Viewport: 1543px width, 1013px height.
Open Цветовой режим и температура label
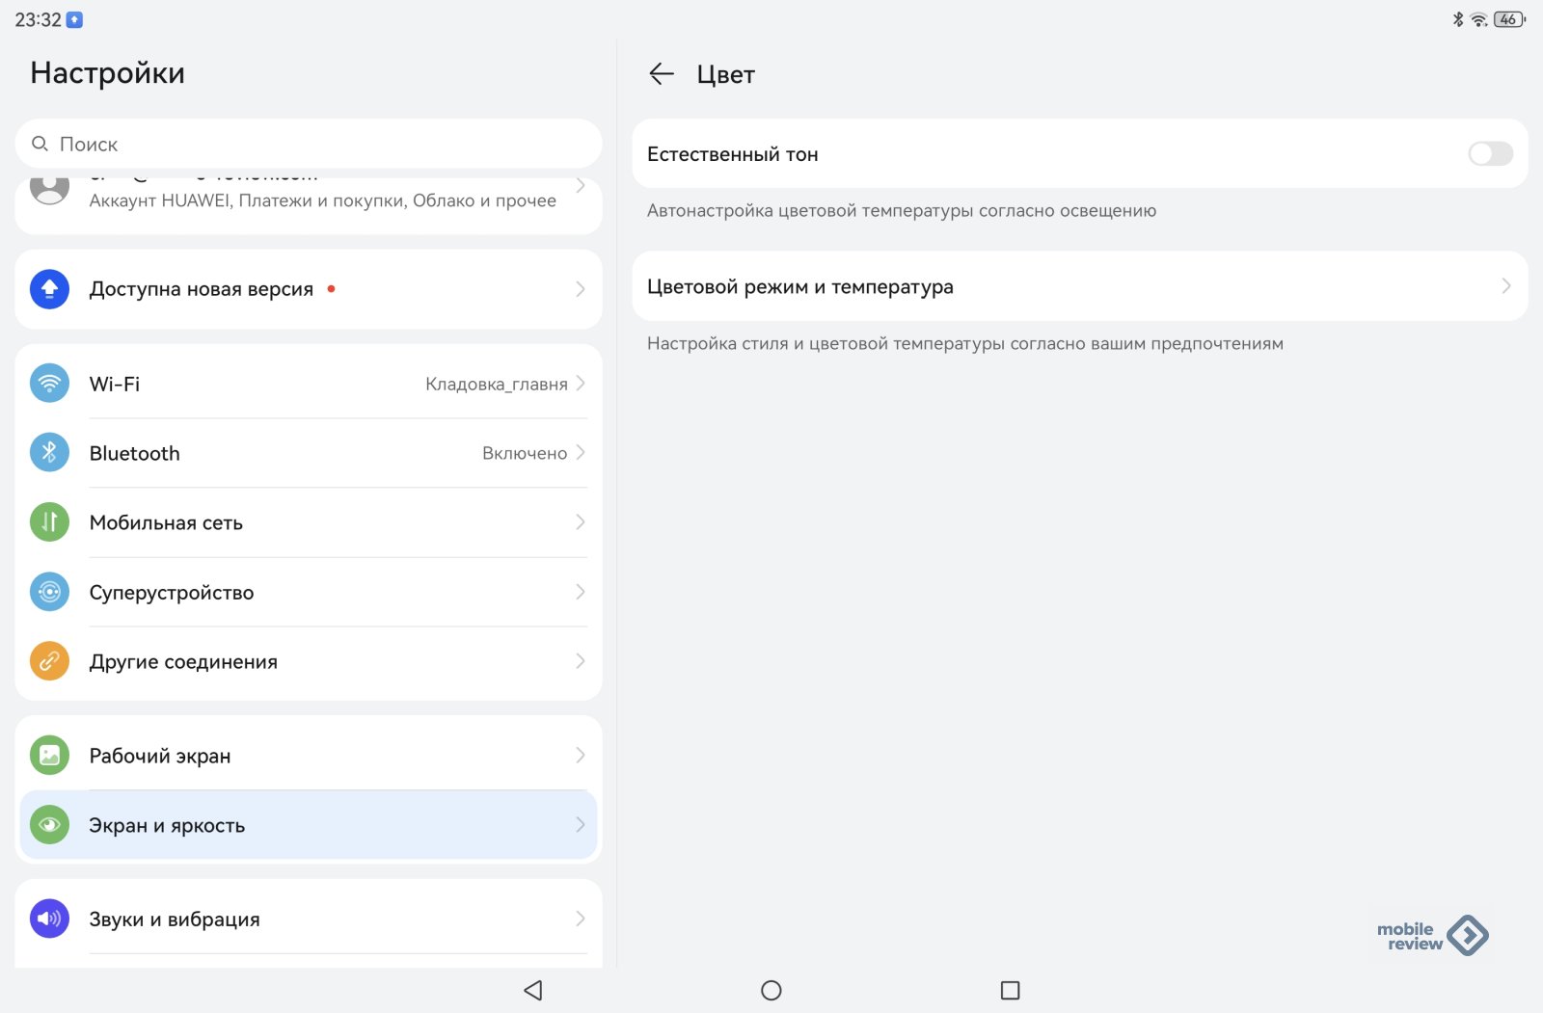[800, 287]
